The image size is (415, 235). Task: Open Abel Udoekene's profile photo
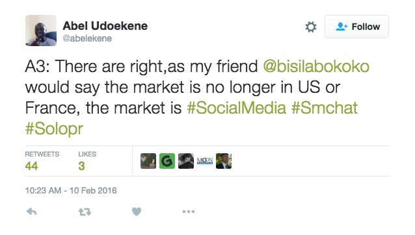tap(41, 31)
